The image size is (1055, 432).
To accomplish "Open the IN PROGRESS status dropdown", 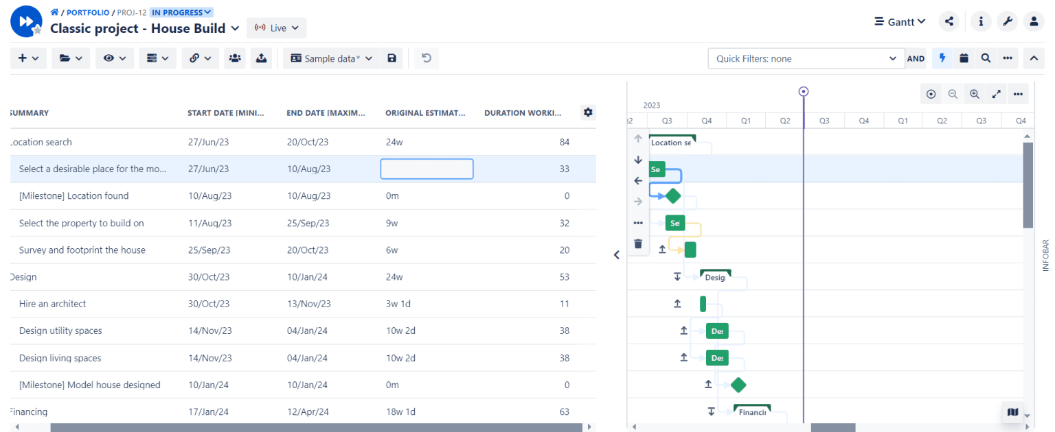I will click(x=181, y=12).
